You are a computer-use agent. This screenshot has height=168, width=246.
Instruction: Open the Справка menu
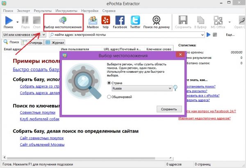tap(109, 11)
